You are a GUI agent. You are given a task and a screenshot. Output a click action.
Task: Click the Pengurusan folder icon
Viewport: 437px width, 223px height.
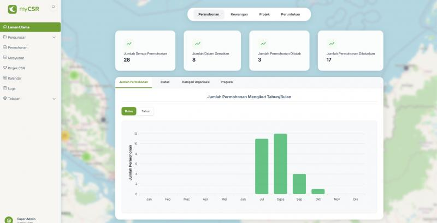5,37
